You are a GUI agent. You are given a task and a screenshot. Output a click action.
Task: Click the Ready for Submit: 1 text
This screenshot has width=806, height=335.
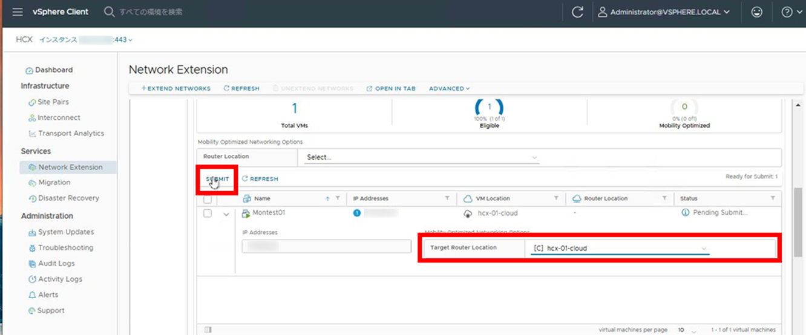(x=752, y=177)
